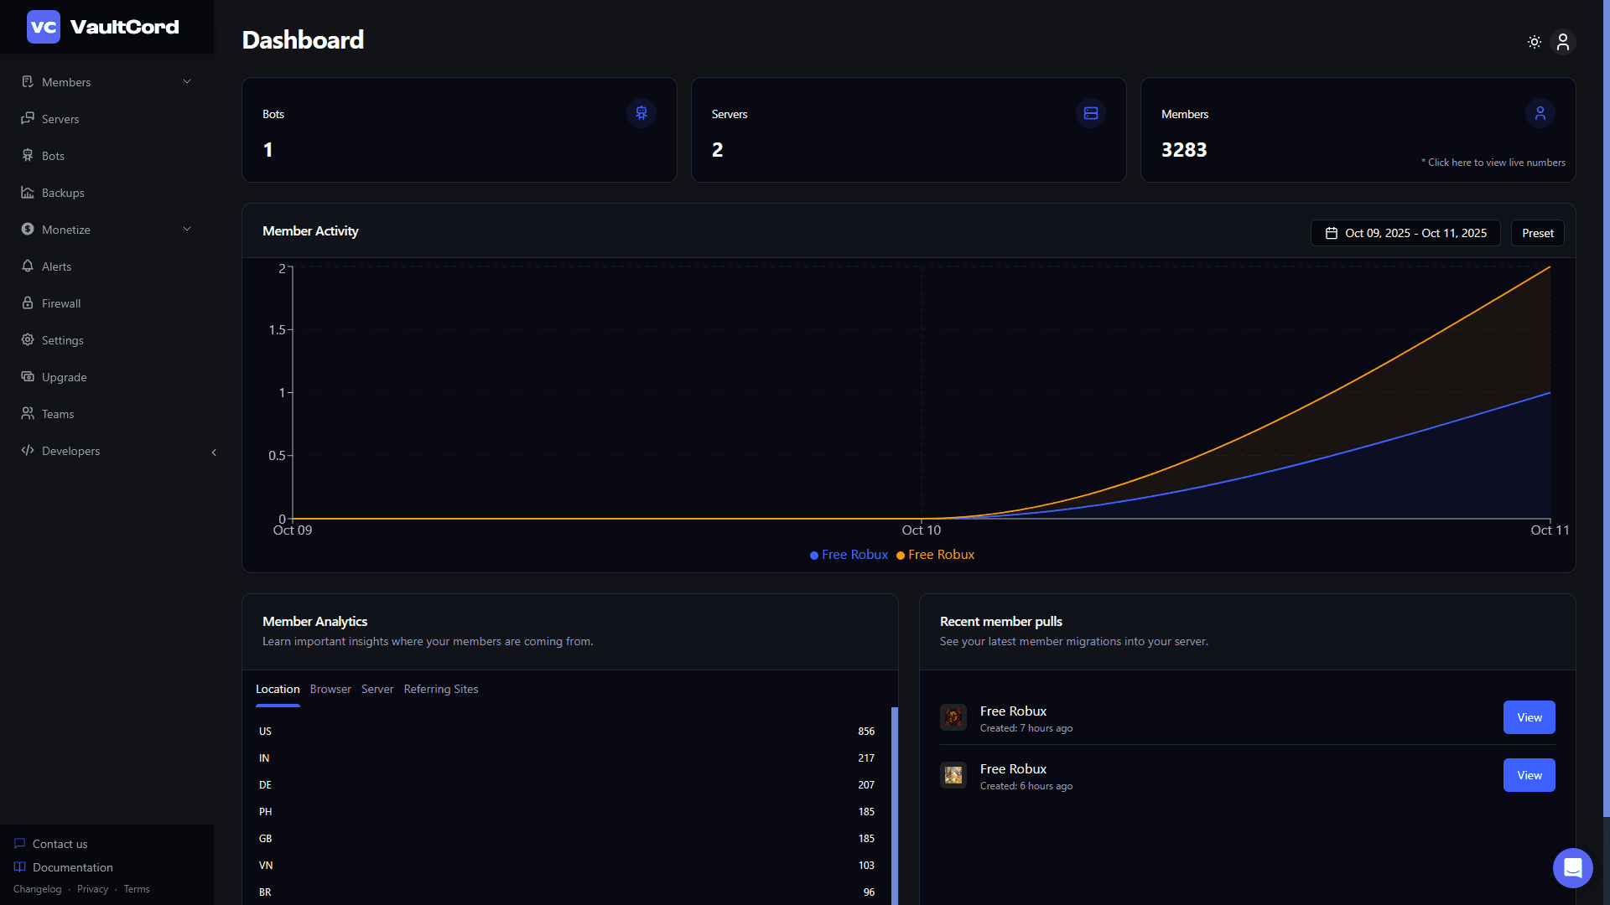The image size is (1610, 905).
Task: Select the IN location row
Action: pyautogui.click(x=567, y=758)
